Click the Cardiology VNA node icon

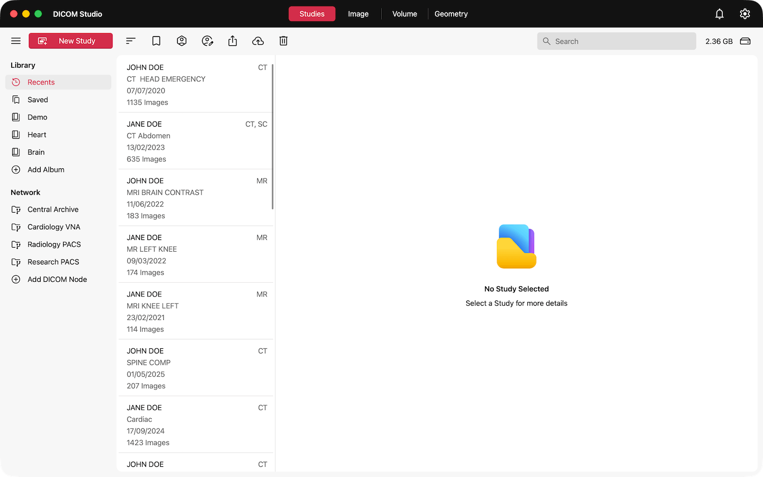click(16, 227)
